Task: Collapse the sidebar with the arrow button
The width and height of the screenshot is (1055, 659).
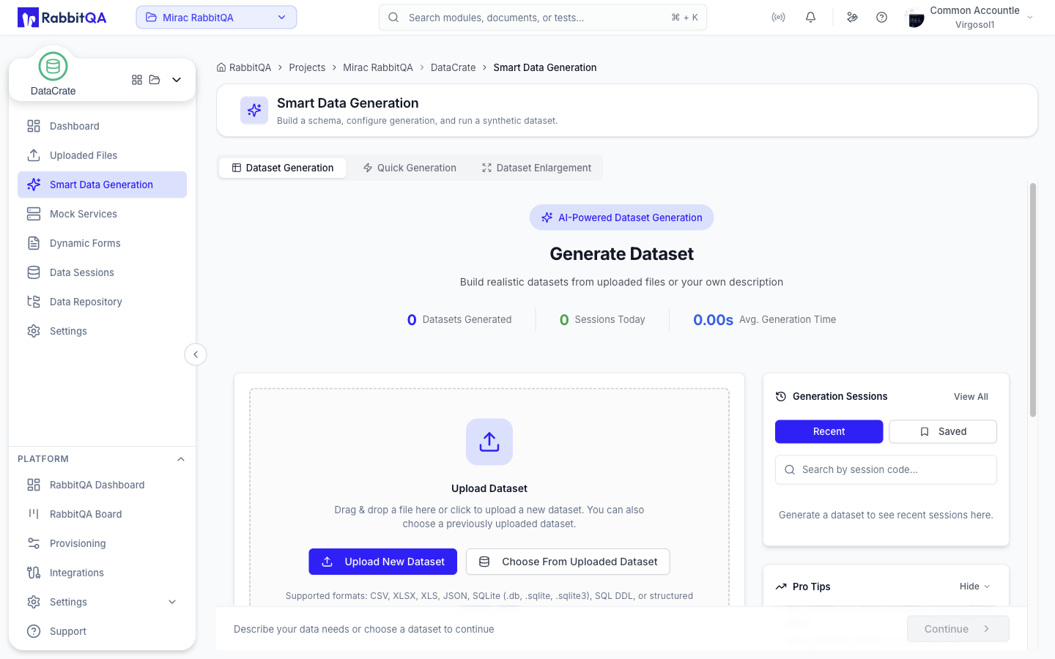Action: pyautogui.click(x=196, y=354)
